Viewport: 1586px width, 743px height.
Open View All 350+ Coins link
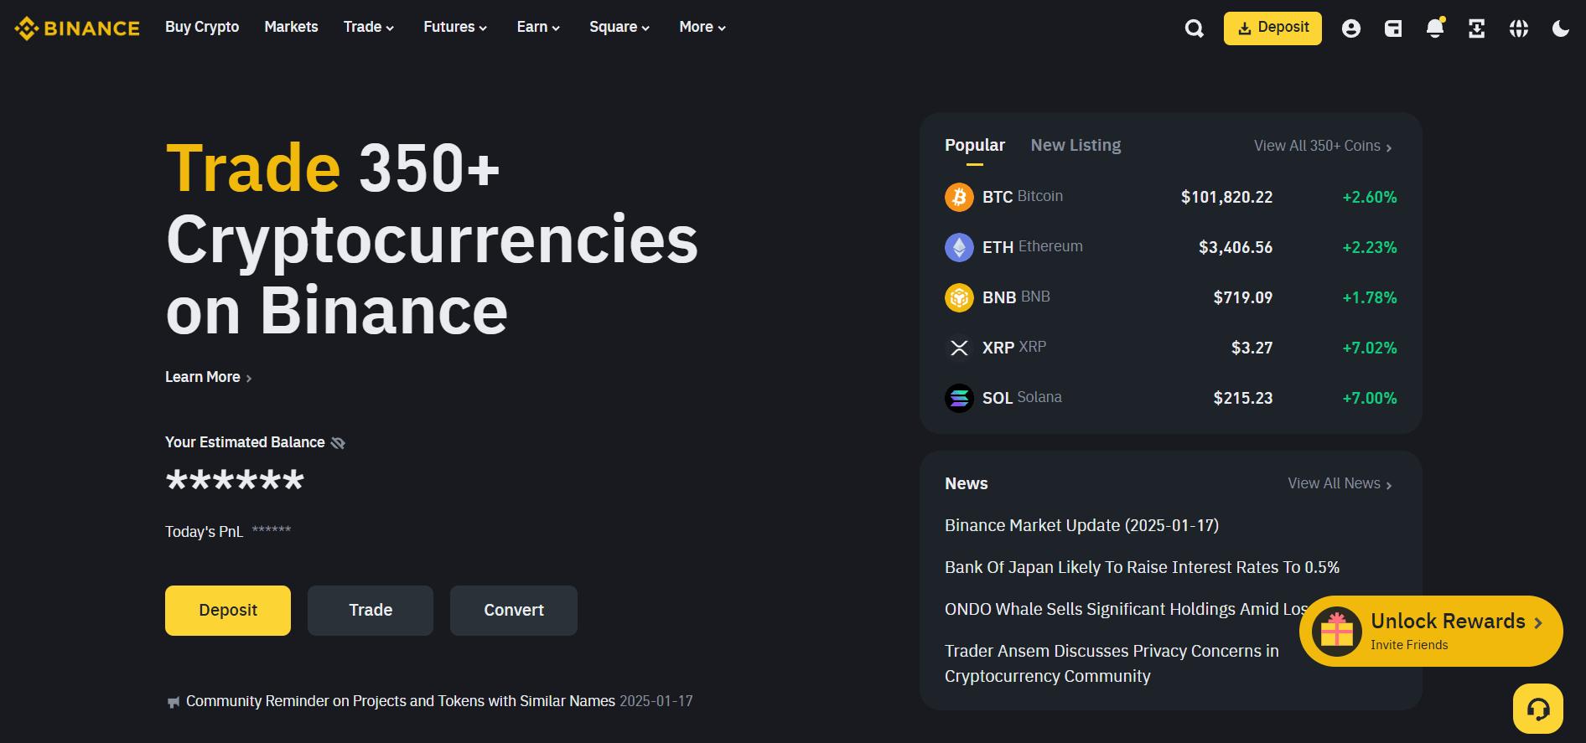pyautogui.click(x=1323, y=147)
